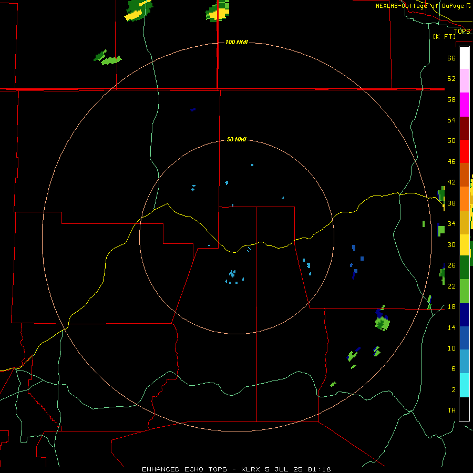
Task: Click the 46 value on the legend
Action: pos(451,162)
